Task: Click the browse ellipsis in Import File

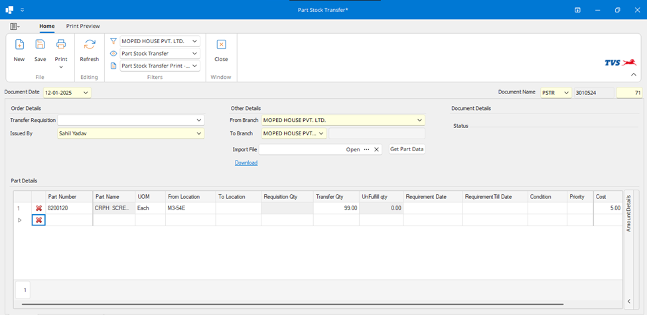Action: click(366, 150)
